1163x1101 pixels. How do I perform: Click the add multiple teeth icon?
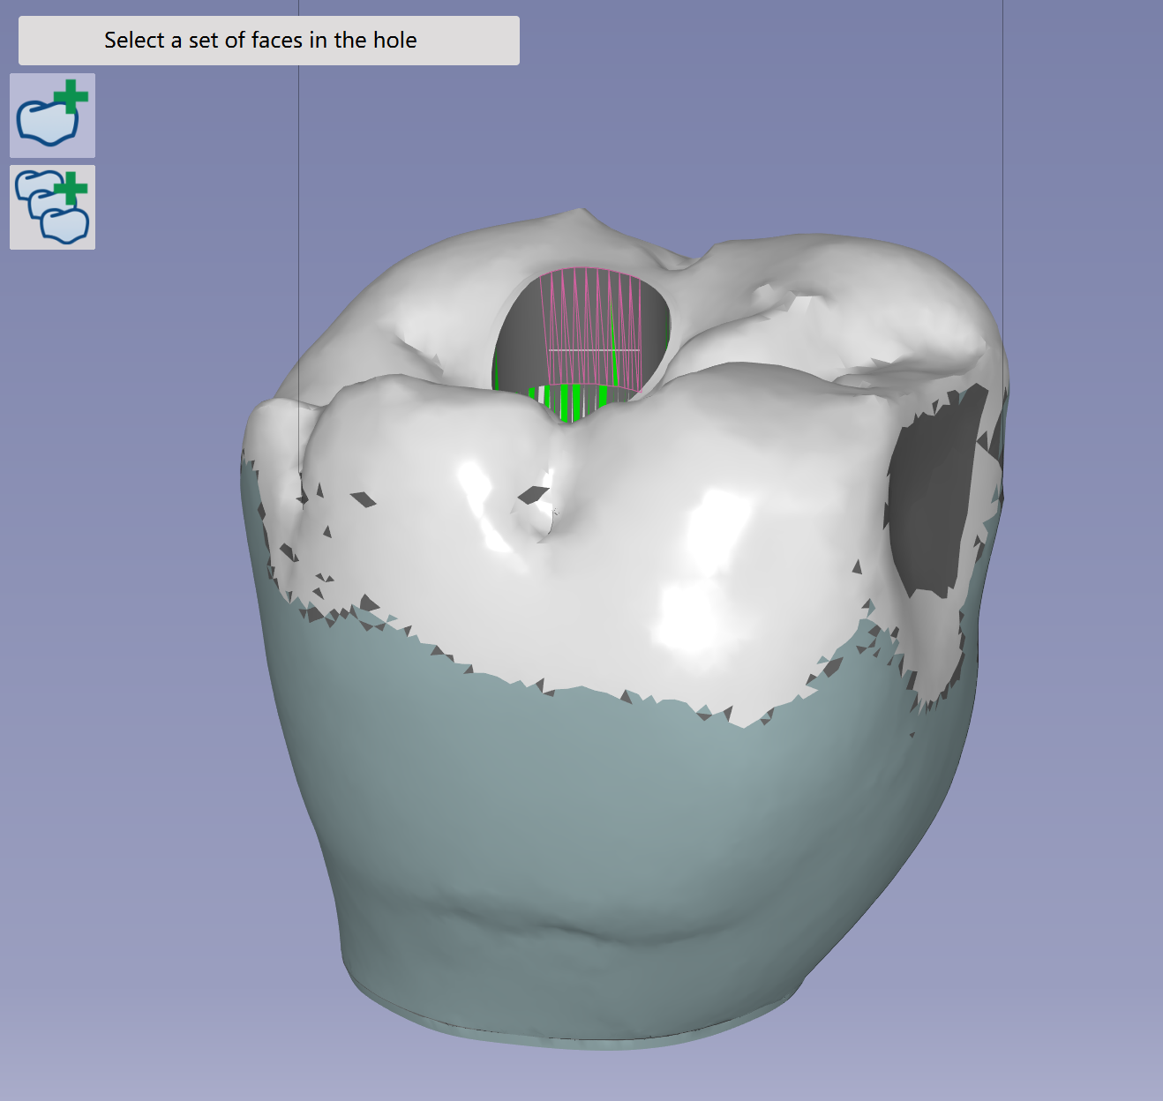coord(52,207)
